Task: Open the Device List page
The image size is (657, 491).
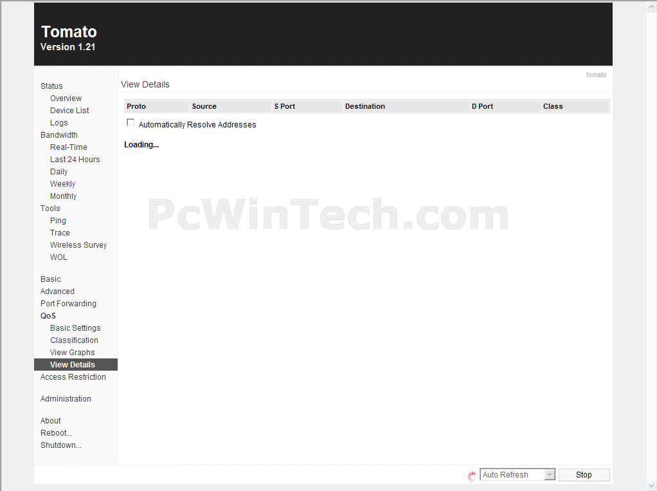Action: pos(69,110)
